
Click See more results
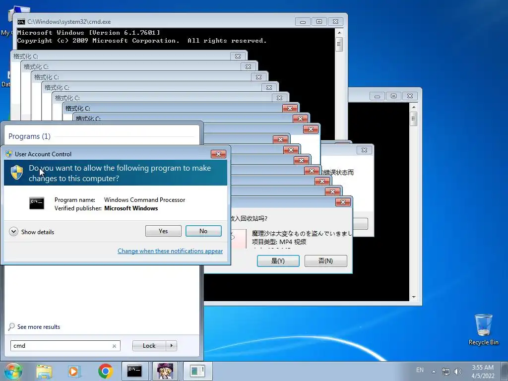tap(39, 327)
